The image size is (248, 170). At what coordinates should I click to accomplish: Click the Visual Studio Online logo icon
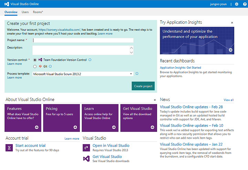click(7, 4)
